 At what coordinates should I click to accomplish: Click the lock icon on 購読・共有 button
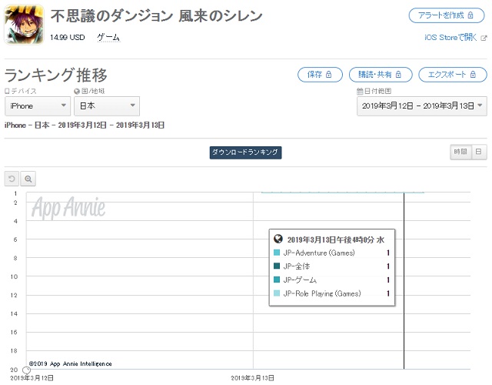tap(398, 75)
